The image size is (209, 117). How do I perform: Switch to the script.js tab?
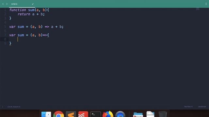[14, 4]
